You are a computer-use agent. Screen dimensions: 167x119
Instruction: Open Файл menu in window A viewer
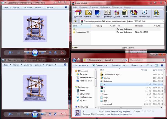pyautogui.click(x=7, y=8)
